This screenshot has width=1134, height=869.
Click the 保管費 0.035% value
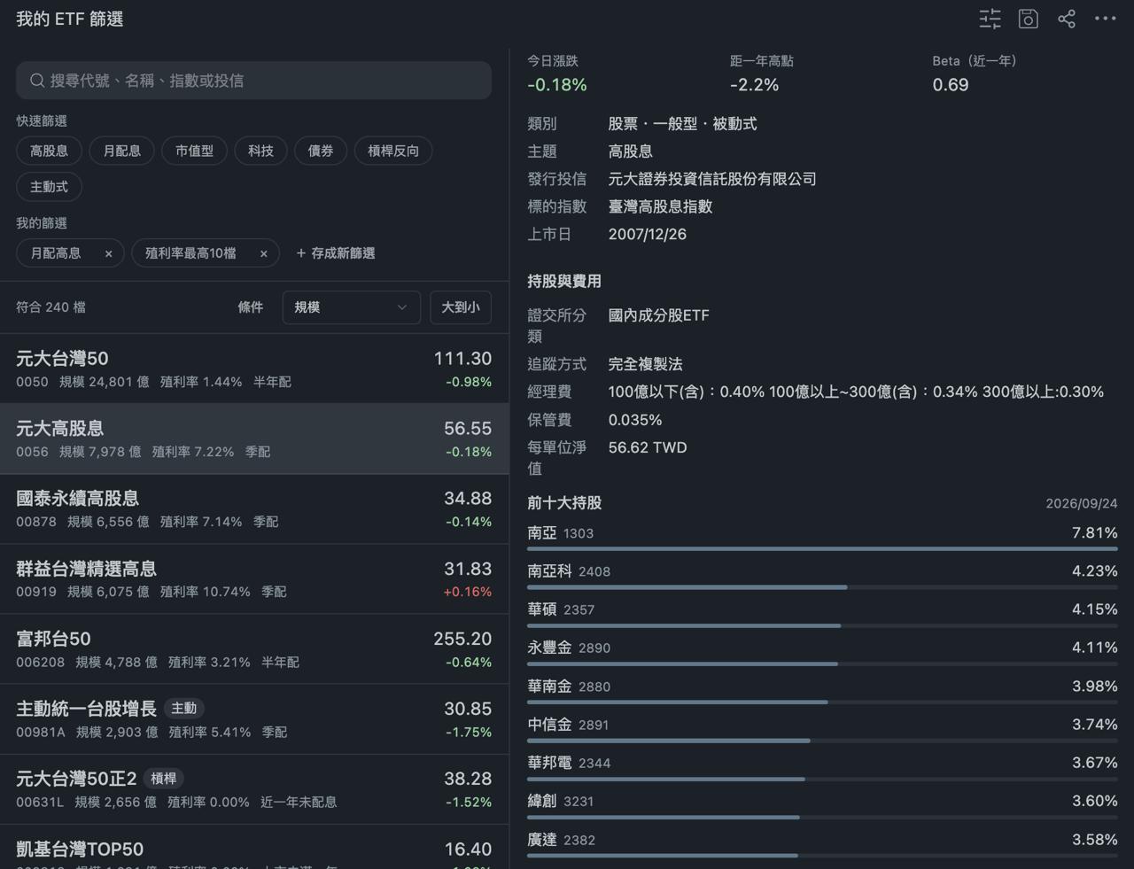pyautogui.click(x=634, y=420)
